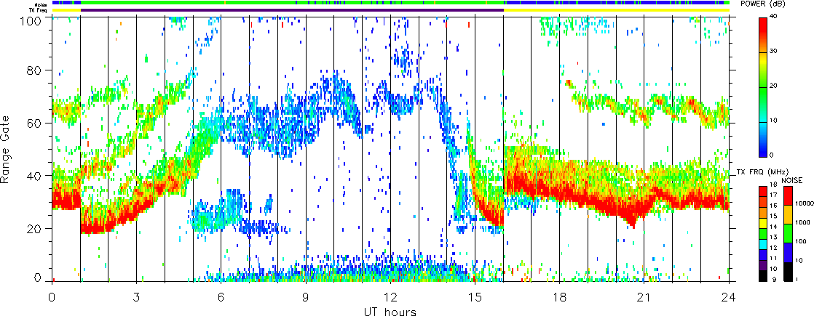Screen dimensions: 814x316
Task: Select the "POWER (dB)" colorbar title
Action: point(763,4)
